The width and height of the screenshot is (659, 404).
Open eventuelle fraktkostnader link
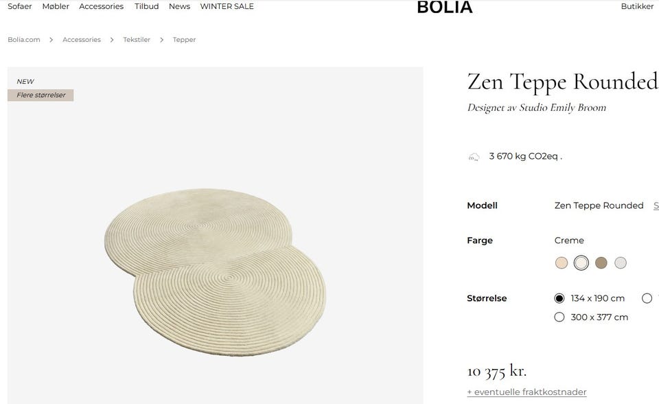(527, 392)
